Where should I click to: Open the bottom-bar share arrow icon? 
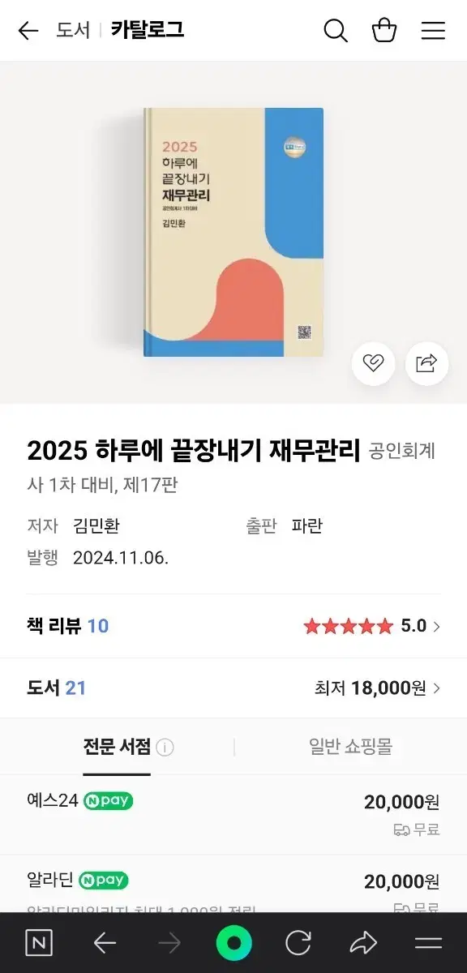click(x=363, y=943)
